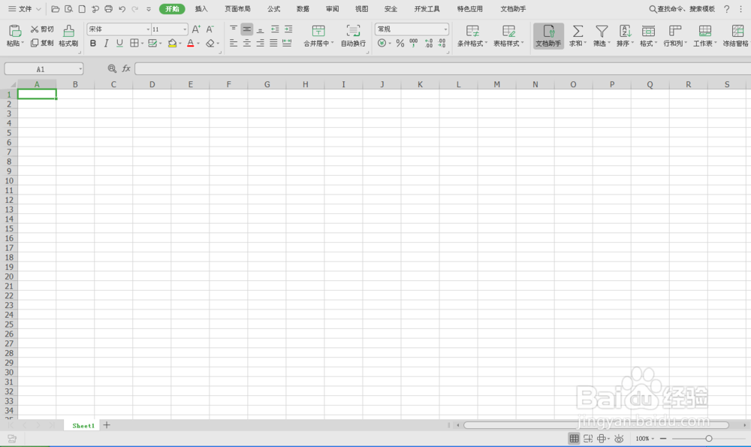Select row header 10
This screenshot has height=447, width=751.
click(x=8, y=180)
